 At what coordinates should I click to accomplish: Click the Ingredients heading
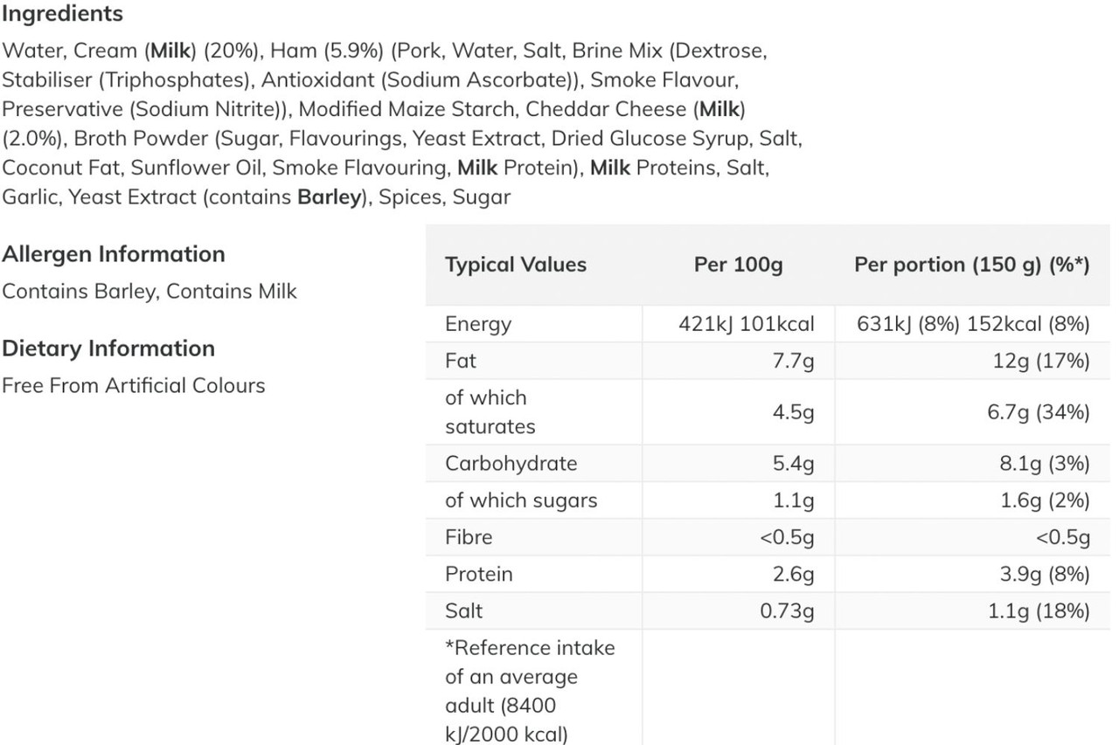point(62,14)
